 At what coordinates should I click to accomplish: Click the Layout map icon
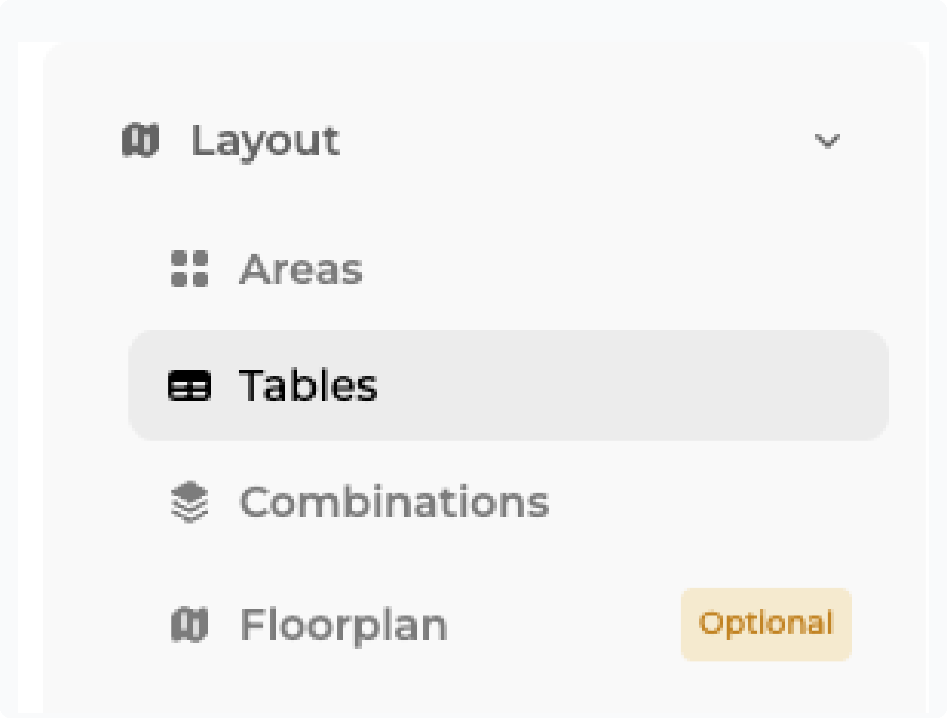point(141,140)
